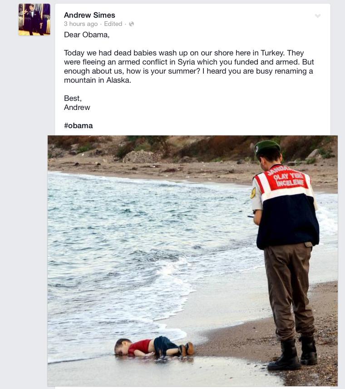Visit the Andrew Simes profile name link
345x389 pixels.
point(89,15)
